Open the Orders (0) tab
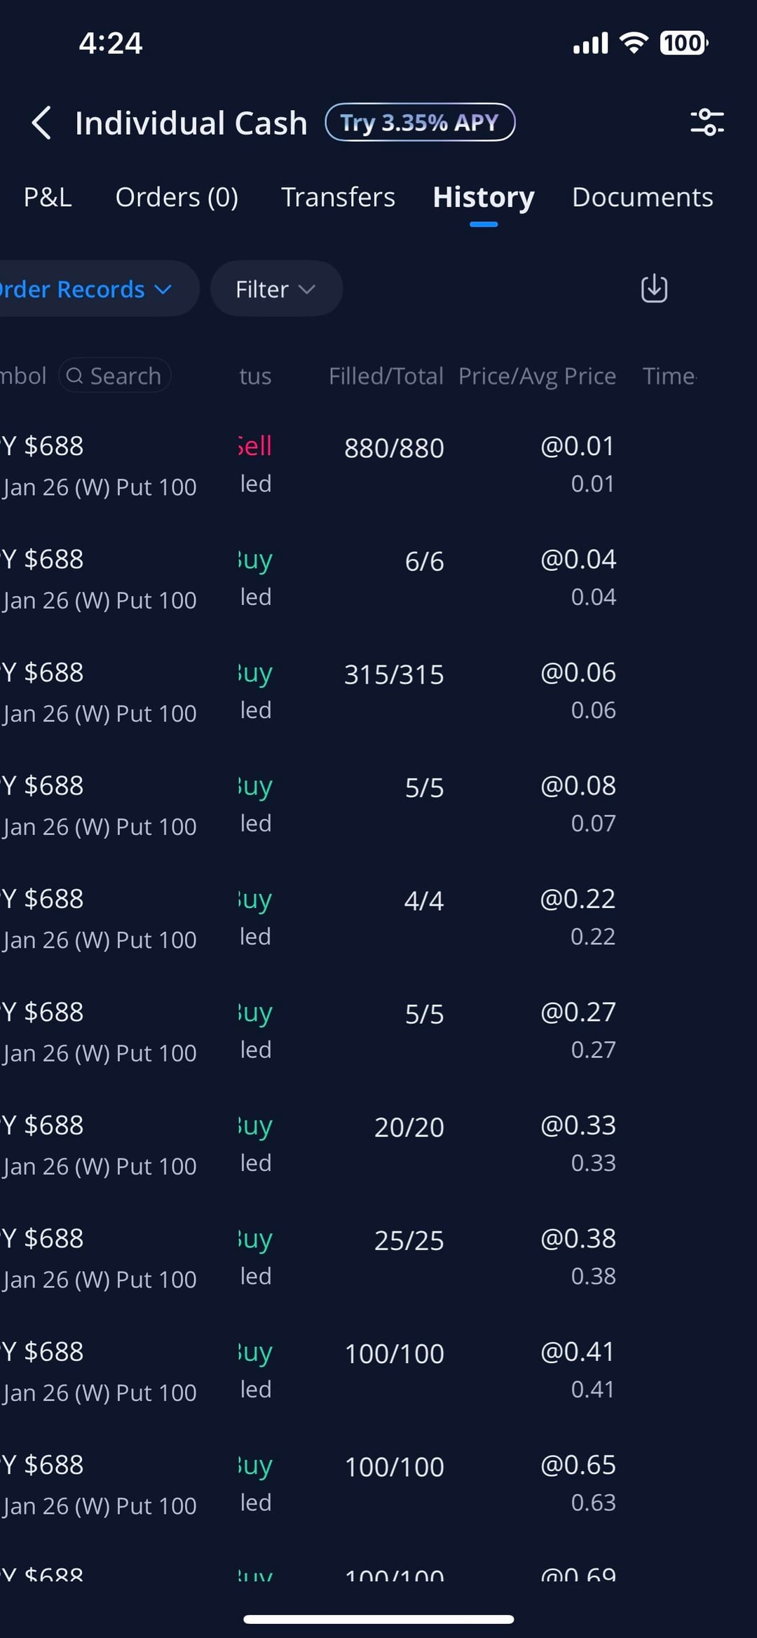Screen dimensions: 757x1638 coord(177,198)
